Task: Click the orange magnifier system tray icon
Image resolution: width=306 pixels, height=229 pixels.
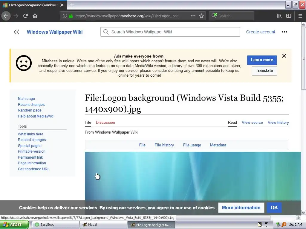Action: tap(284, 225)
